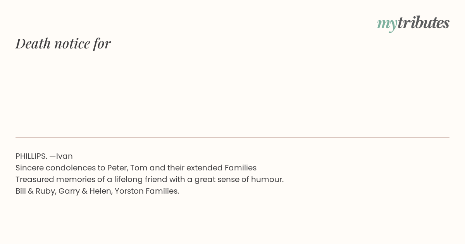Click the horizontal divider line
Image resolution: width=465 pixels, height=244 pixels.
pyautogui.click(x=232, y=137)
